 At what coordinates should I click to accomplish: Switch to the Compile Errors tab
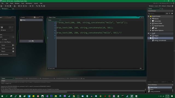coord(60,78)
